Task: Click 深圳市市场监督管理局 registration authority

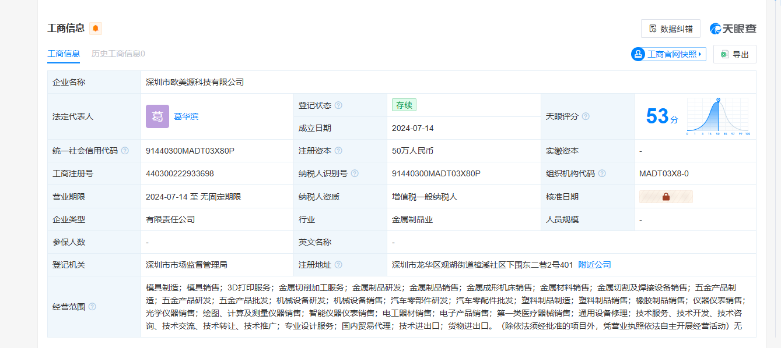Action: click(187, 265)
